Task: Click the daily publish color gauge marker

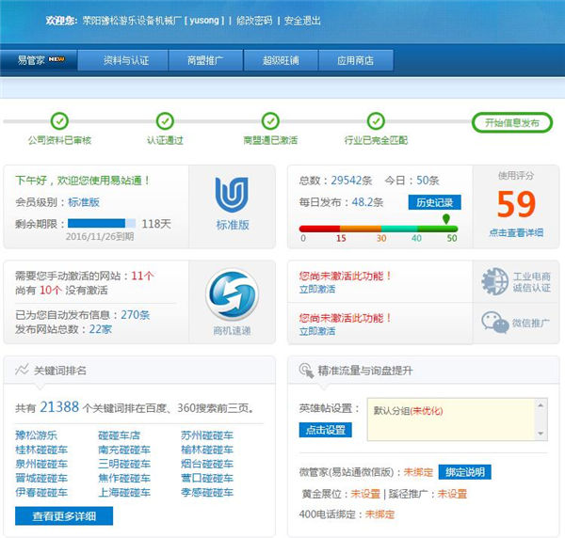Action: (x=445, y=219)
